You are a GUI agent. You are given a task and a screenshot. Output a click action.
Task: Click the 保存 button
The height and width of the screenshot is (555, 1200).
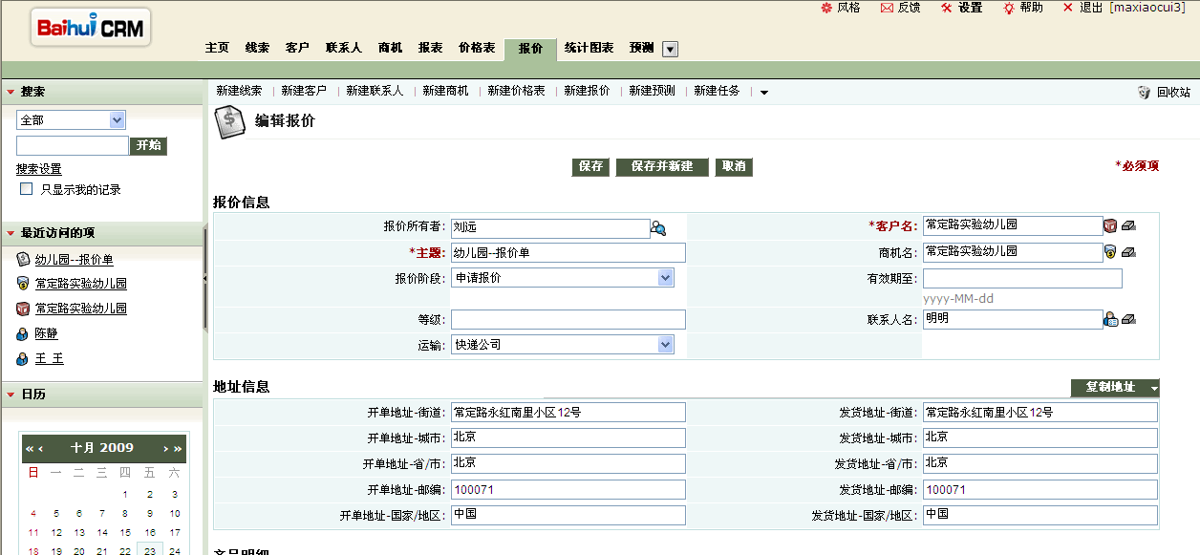coord(590,166)
